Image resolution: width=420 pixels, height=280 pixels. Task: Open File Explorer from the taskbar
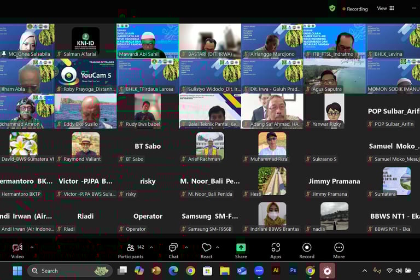click(224, 271)
